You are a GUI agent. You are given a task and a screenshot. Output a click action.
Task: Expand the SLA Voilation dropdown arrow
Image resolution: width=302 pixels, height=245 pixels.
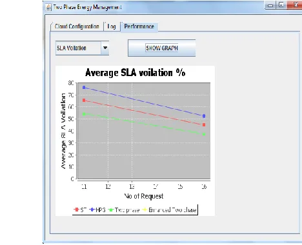point(105,48)
